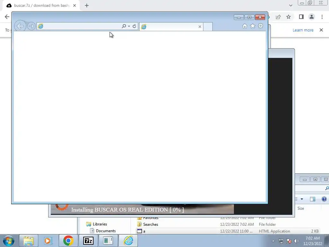Viewport: 329px width, 247px height.
Task: Open the Internet Explorer favorites star
Action: [253, 26]
